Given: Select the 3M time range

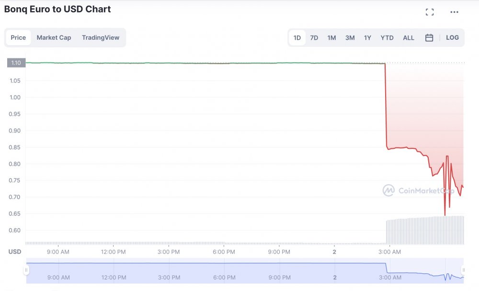Looking at the screenshot, I should [x=350, y=38].
